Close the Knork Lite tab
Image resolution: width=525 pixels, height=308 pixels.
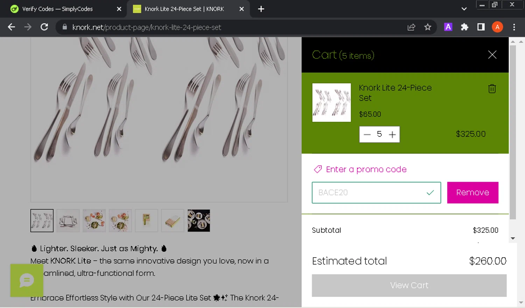click(241, 9)
